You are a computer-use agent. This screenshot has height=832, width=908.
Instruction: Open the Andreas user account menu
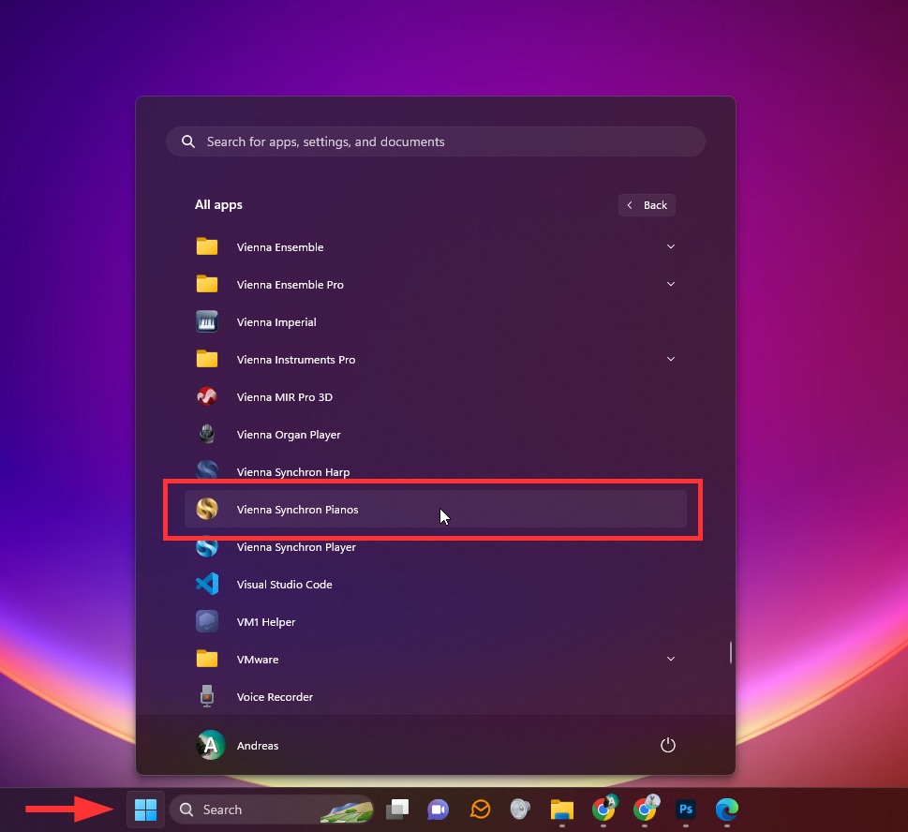tap(237, 745)
